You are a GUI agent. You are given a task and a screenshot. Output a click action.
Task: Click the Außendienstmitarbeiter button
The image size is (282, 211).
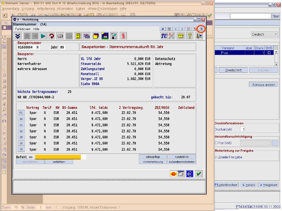182,162
